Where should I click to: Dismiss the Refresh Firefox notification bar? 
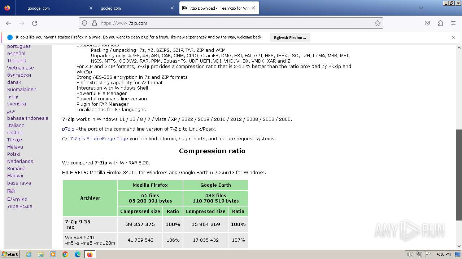(x=453, y=37)
